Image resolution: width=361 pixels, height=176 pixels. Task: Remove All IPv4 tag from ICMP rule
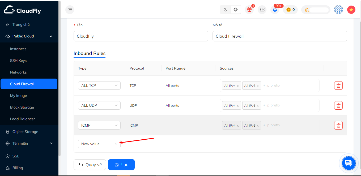(238, 126)
